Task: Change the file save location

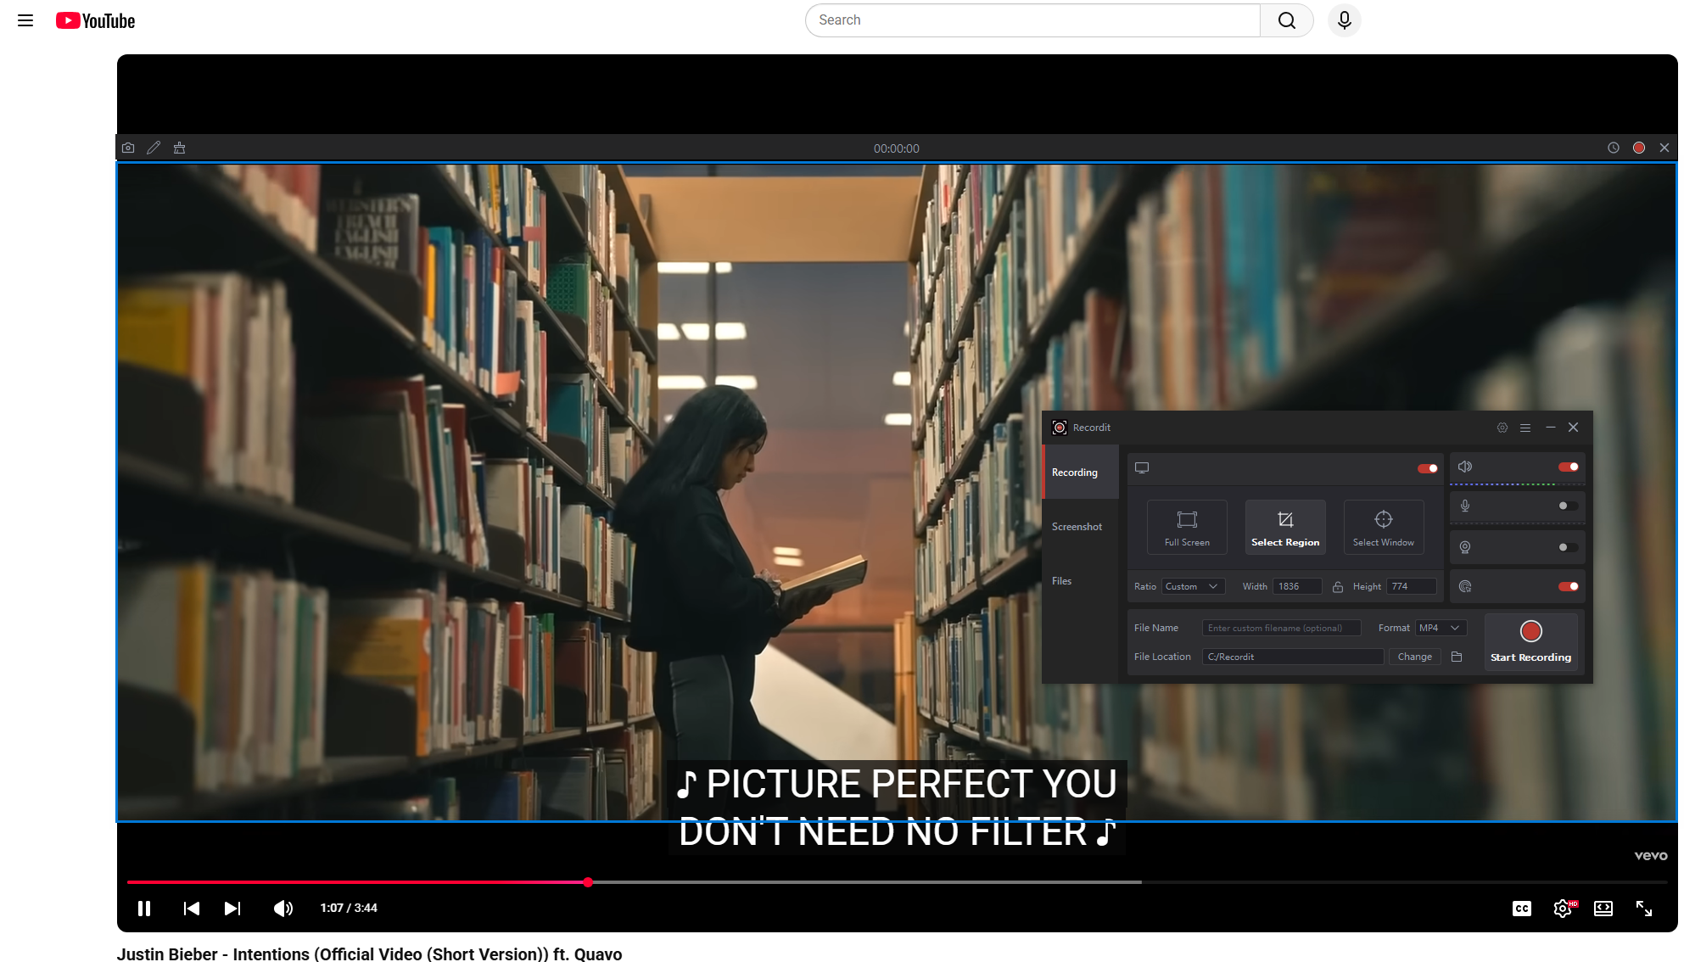Action: [1414, 657]
